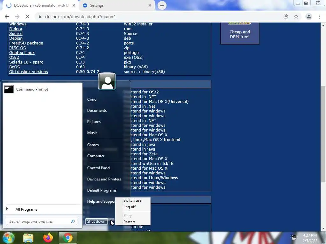The image size is (326, 244).
Task: Click the Settings tab gear icon
Action: pos(85,5)
